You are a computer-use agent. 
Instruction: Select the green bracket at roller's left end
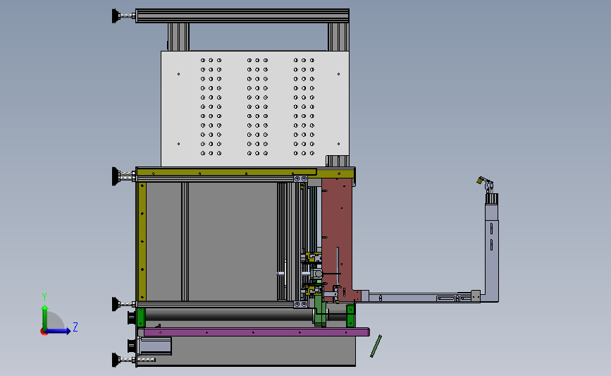tap(141, 317)
